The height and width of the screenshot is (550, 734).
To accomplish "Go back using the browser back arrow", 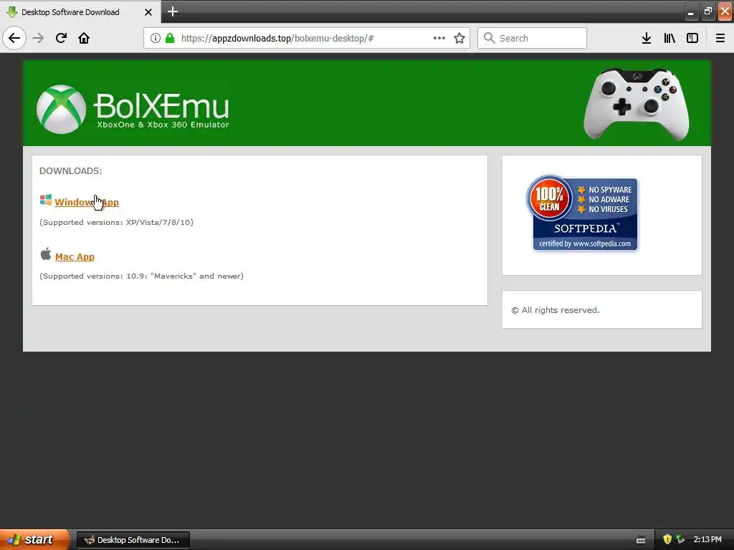I will click(14, 38).
